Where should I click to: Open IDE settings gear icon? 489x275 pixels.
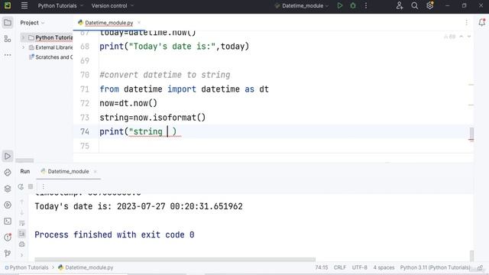(430, 5)
